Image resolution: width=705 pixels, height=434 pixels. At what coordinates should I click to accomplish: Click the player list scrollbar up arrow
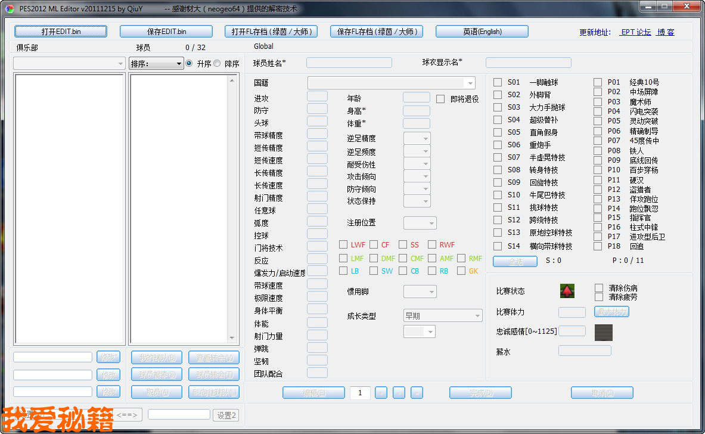(x=234, y=80)
